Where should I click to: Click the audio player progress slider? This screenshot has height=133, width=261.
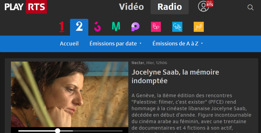pos(70,131)
